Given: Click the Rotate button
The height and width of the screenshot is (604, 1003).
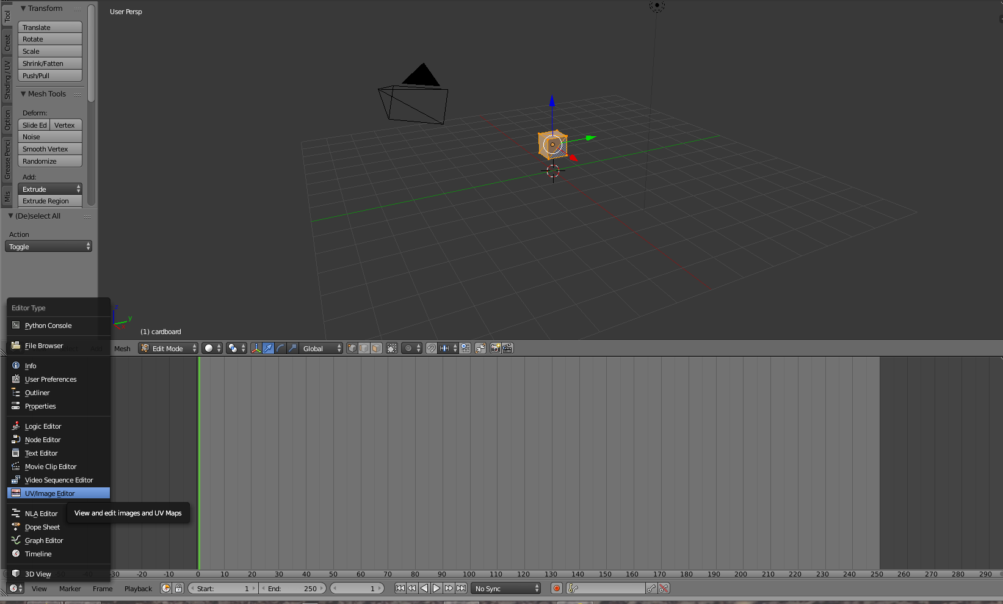Looking at the screenshot, I should click(x=50, y=39).
